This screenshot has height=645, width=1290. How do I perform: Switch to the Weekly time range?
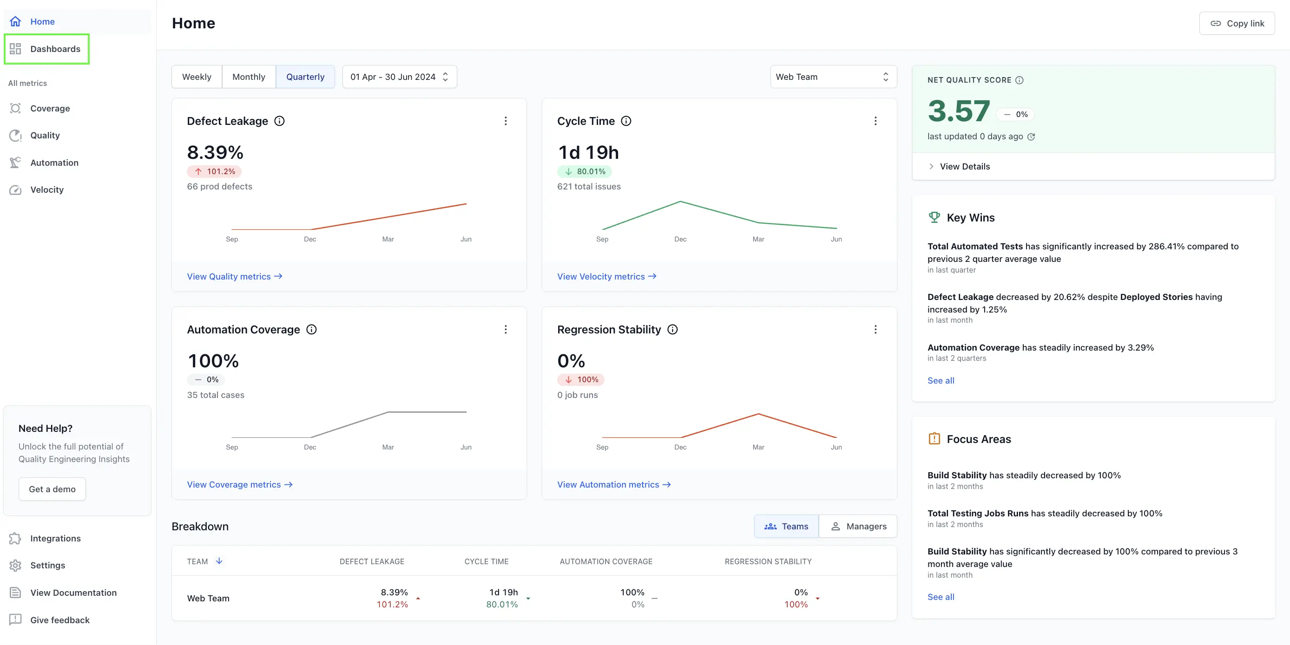(196, 77)
